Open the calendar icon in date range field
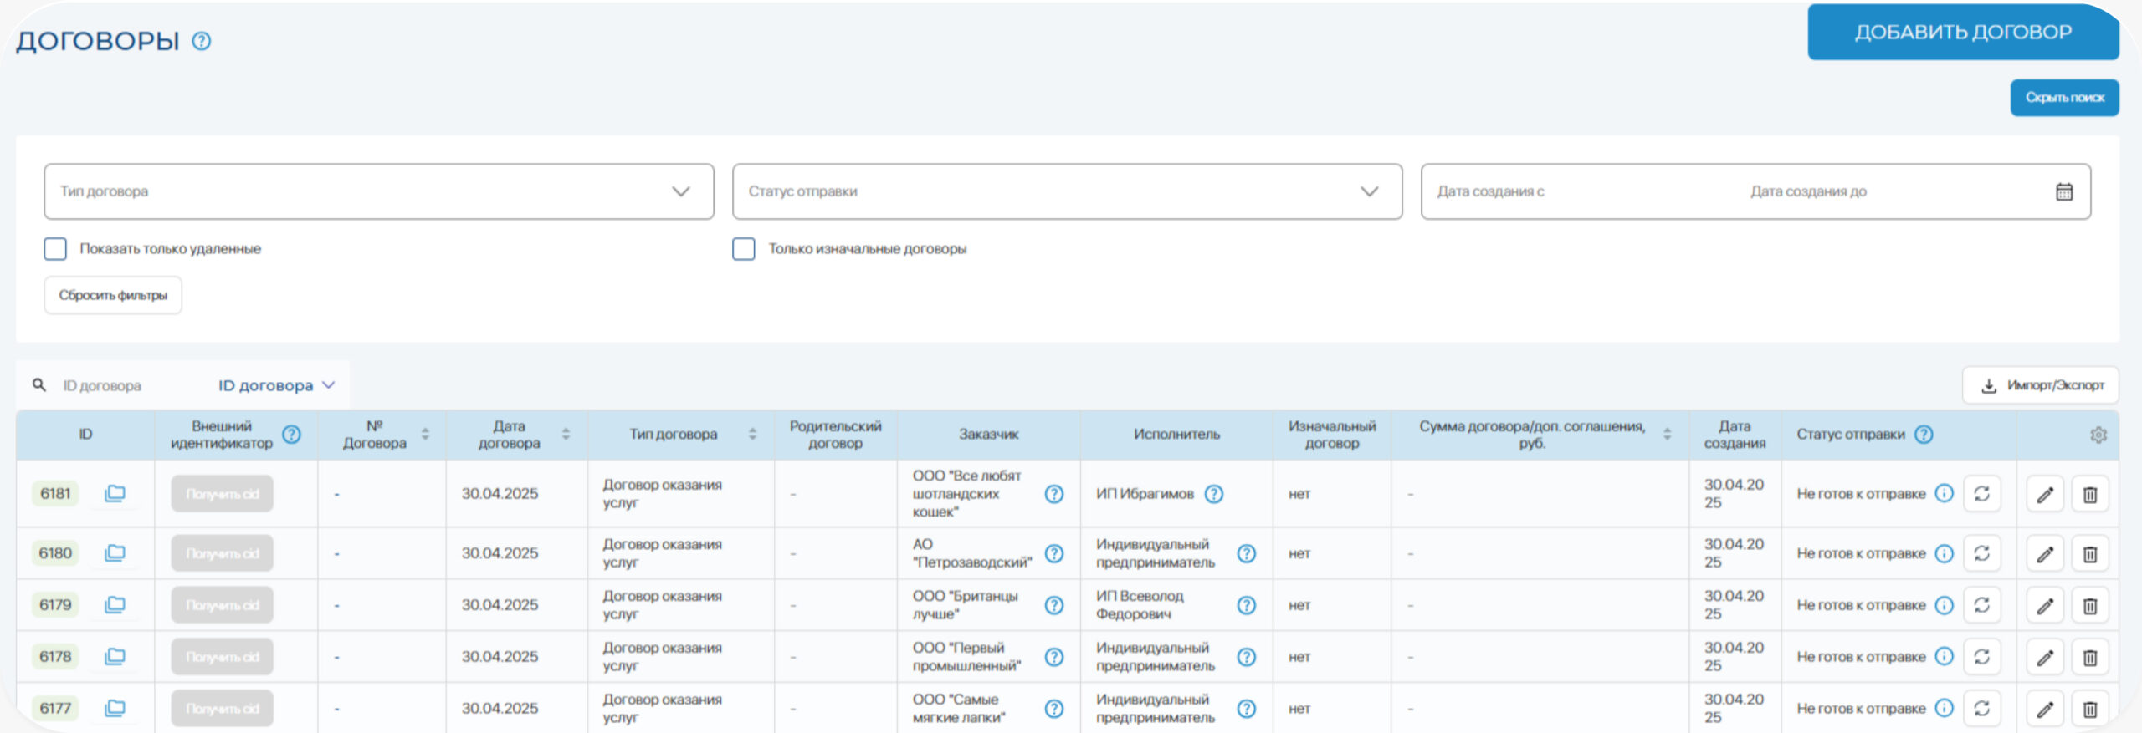The width and height of the screenshot is (2142, 733). click(x=2064, y=191)
